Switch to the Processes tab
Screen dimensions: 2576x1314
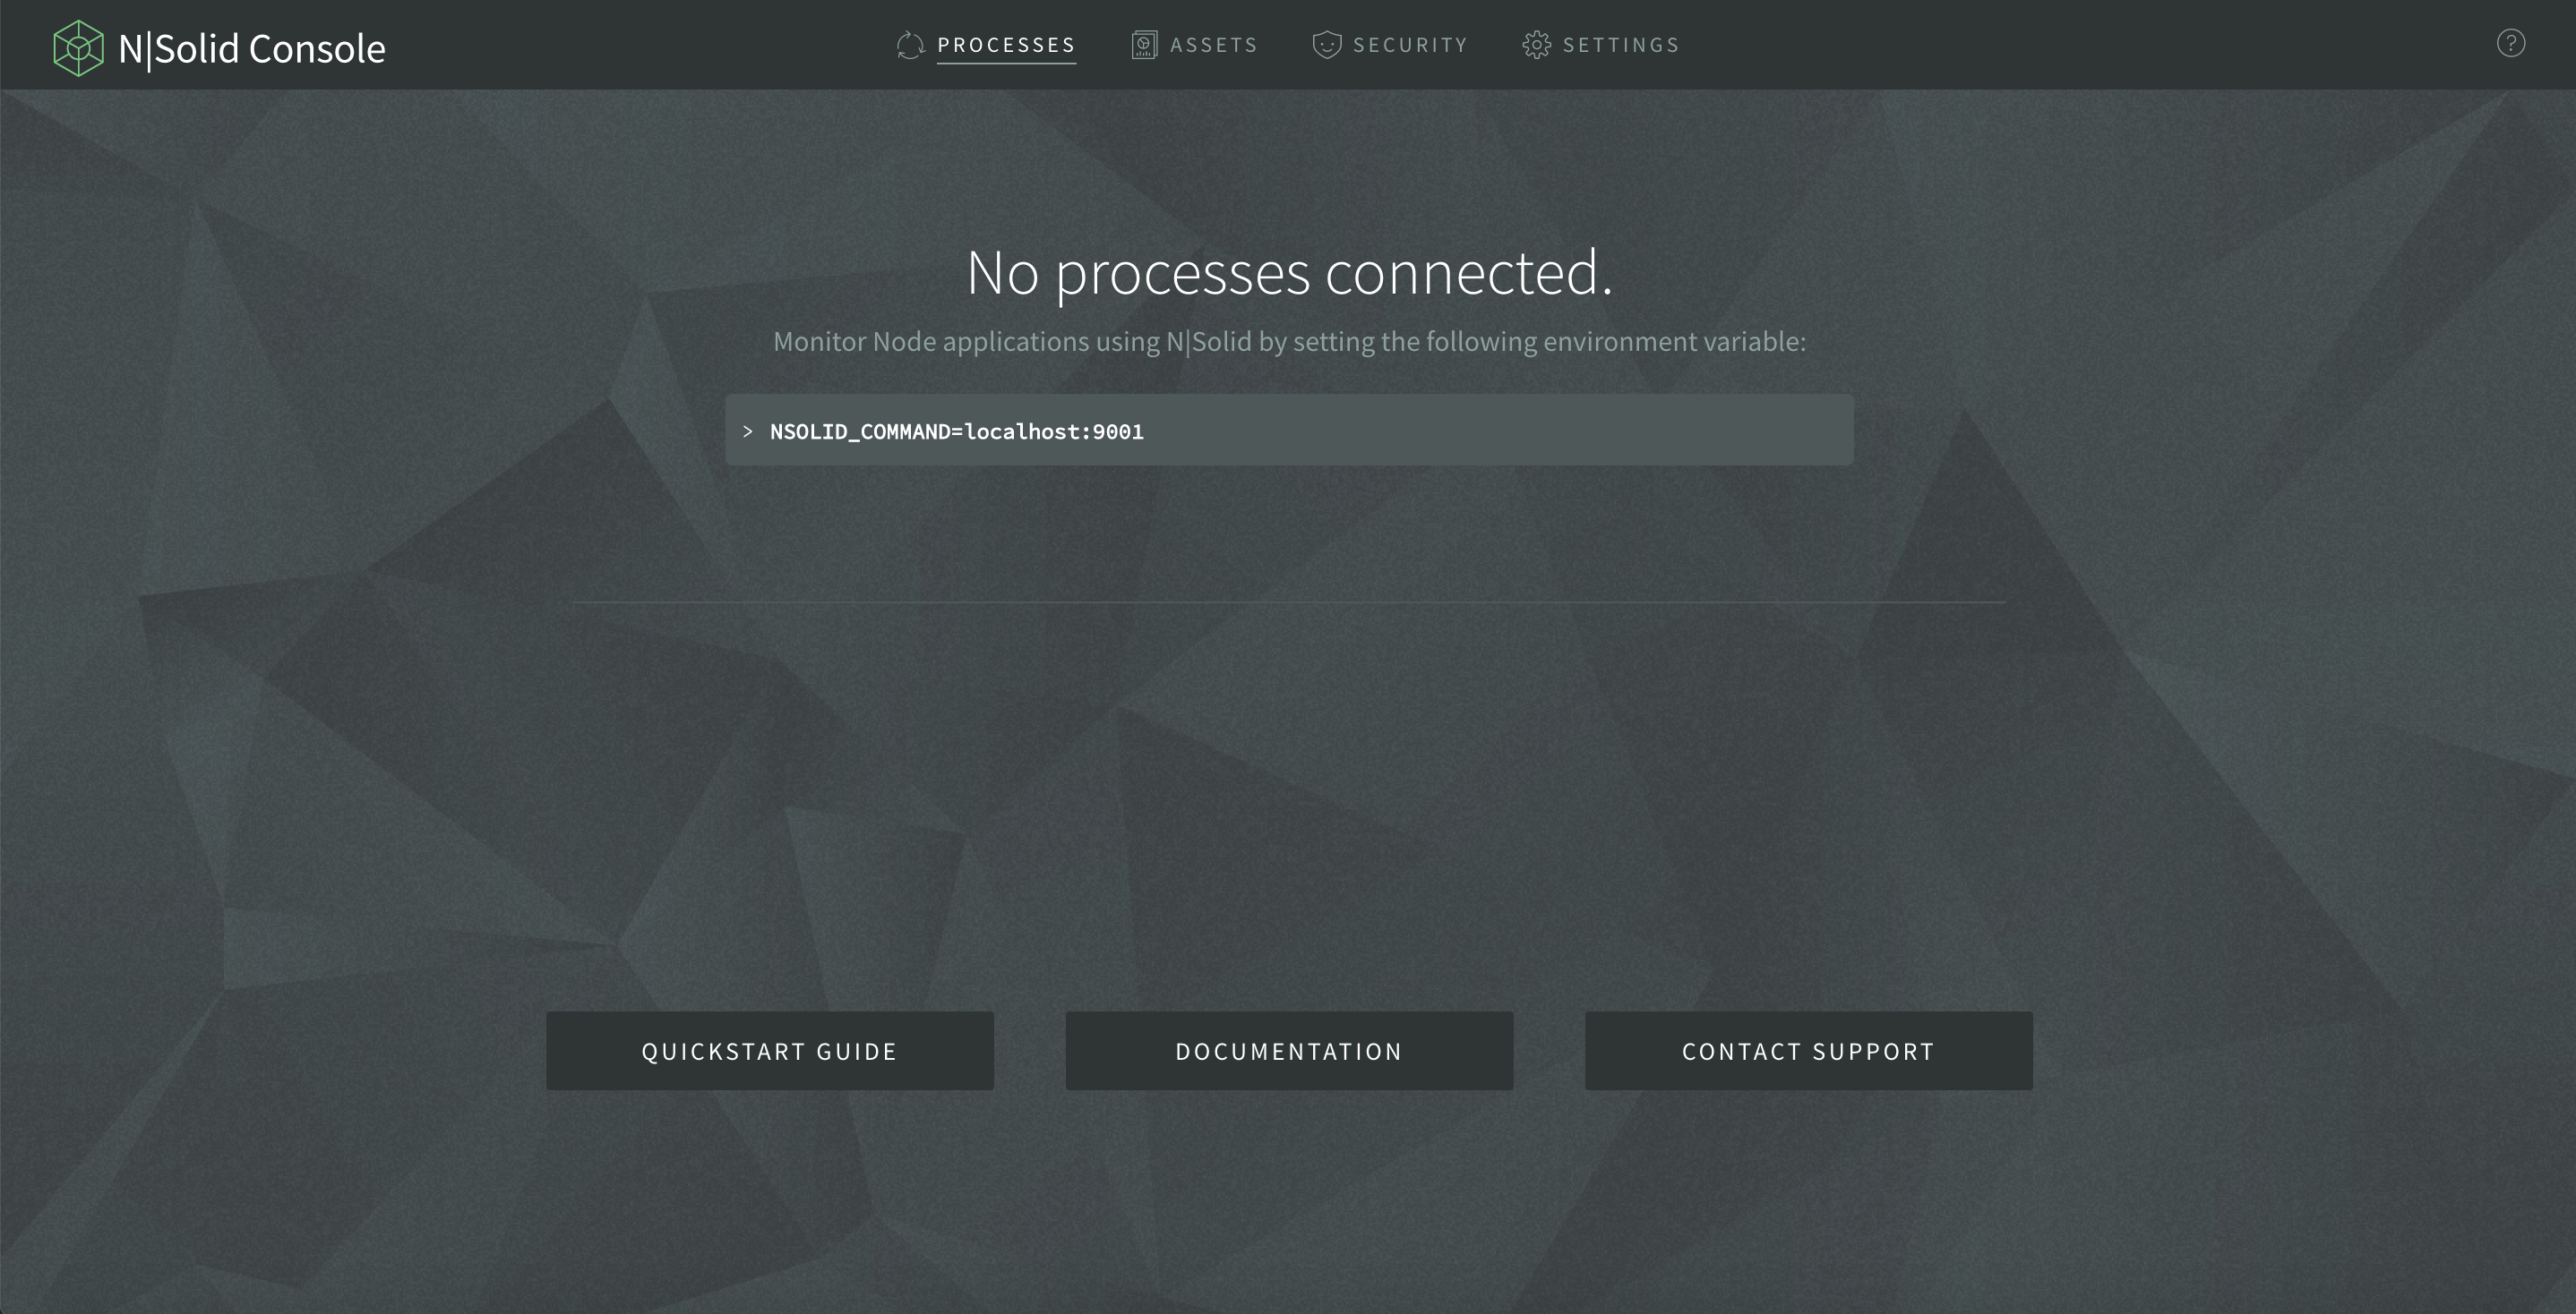[1006, 45]
